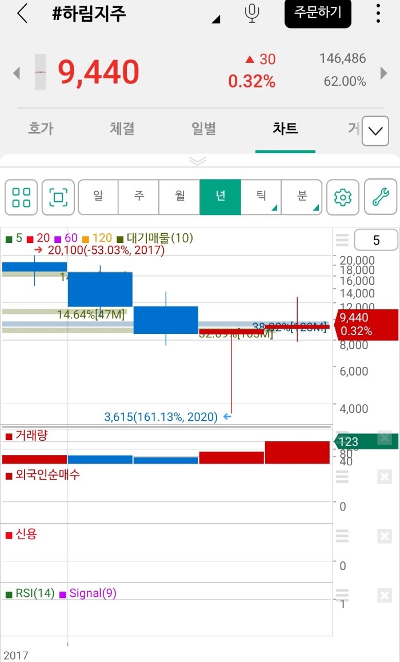Tap the 2017 date label on axis
This screenshot has height=662, width=400.
click(x=15, y=655)
